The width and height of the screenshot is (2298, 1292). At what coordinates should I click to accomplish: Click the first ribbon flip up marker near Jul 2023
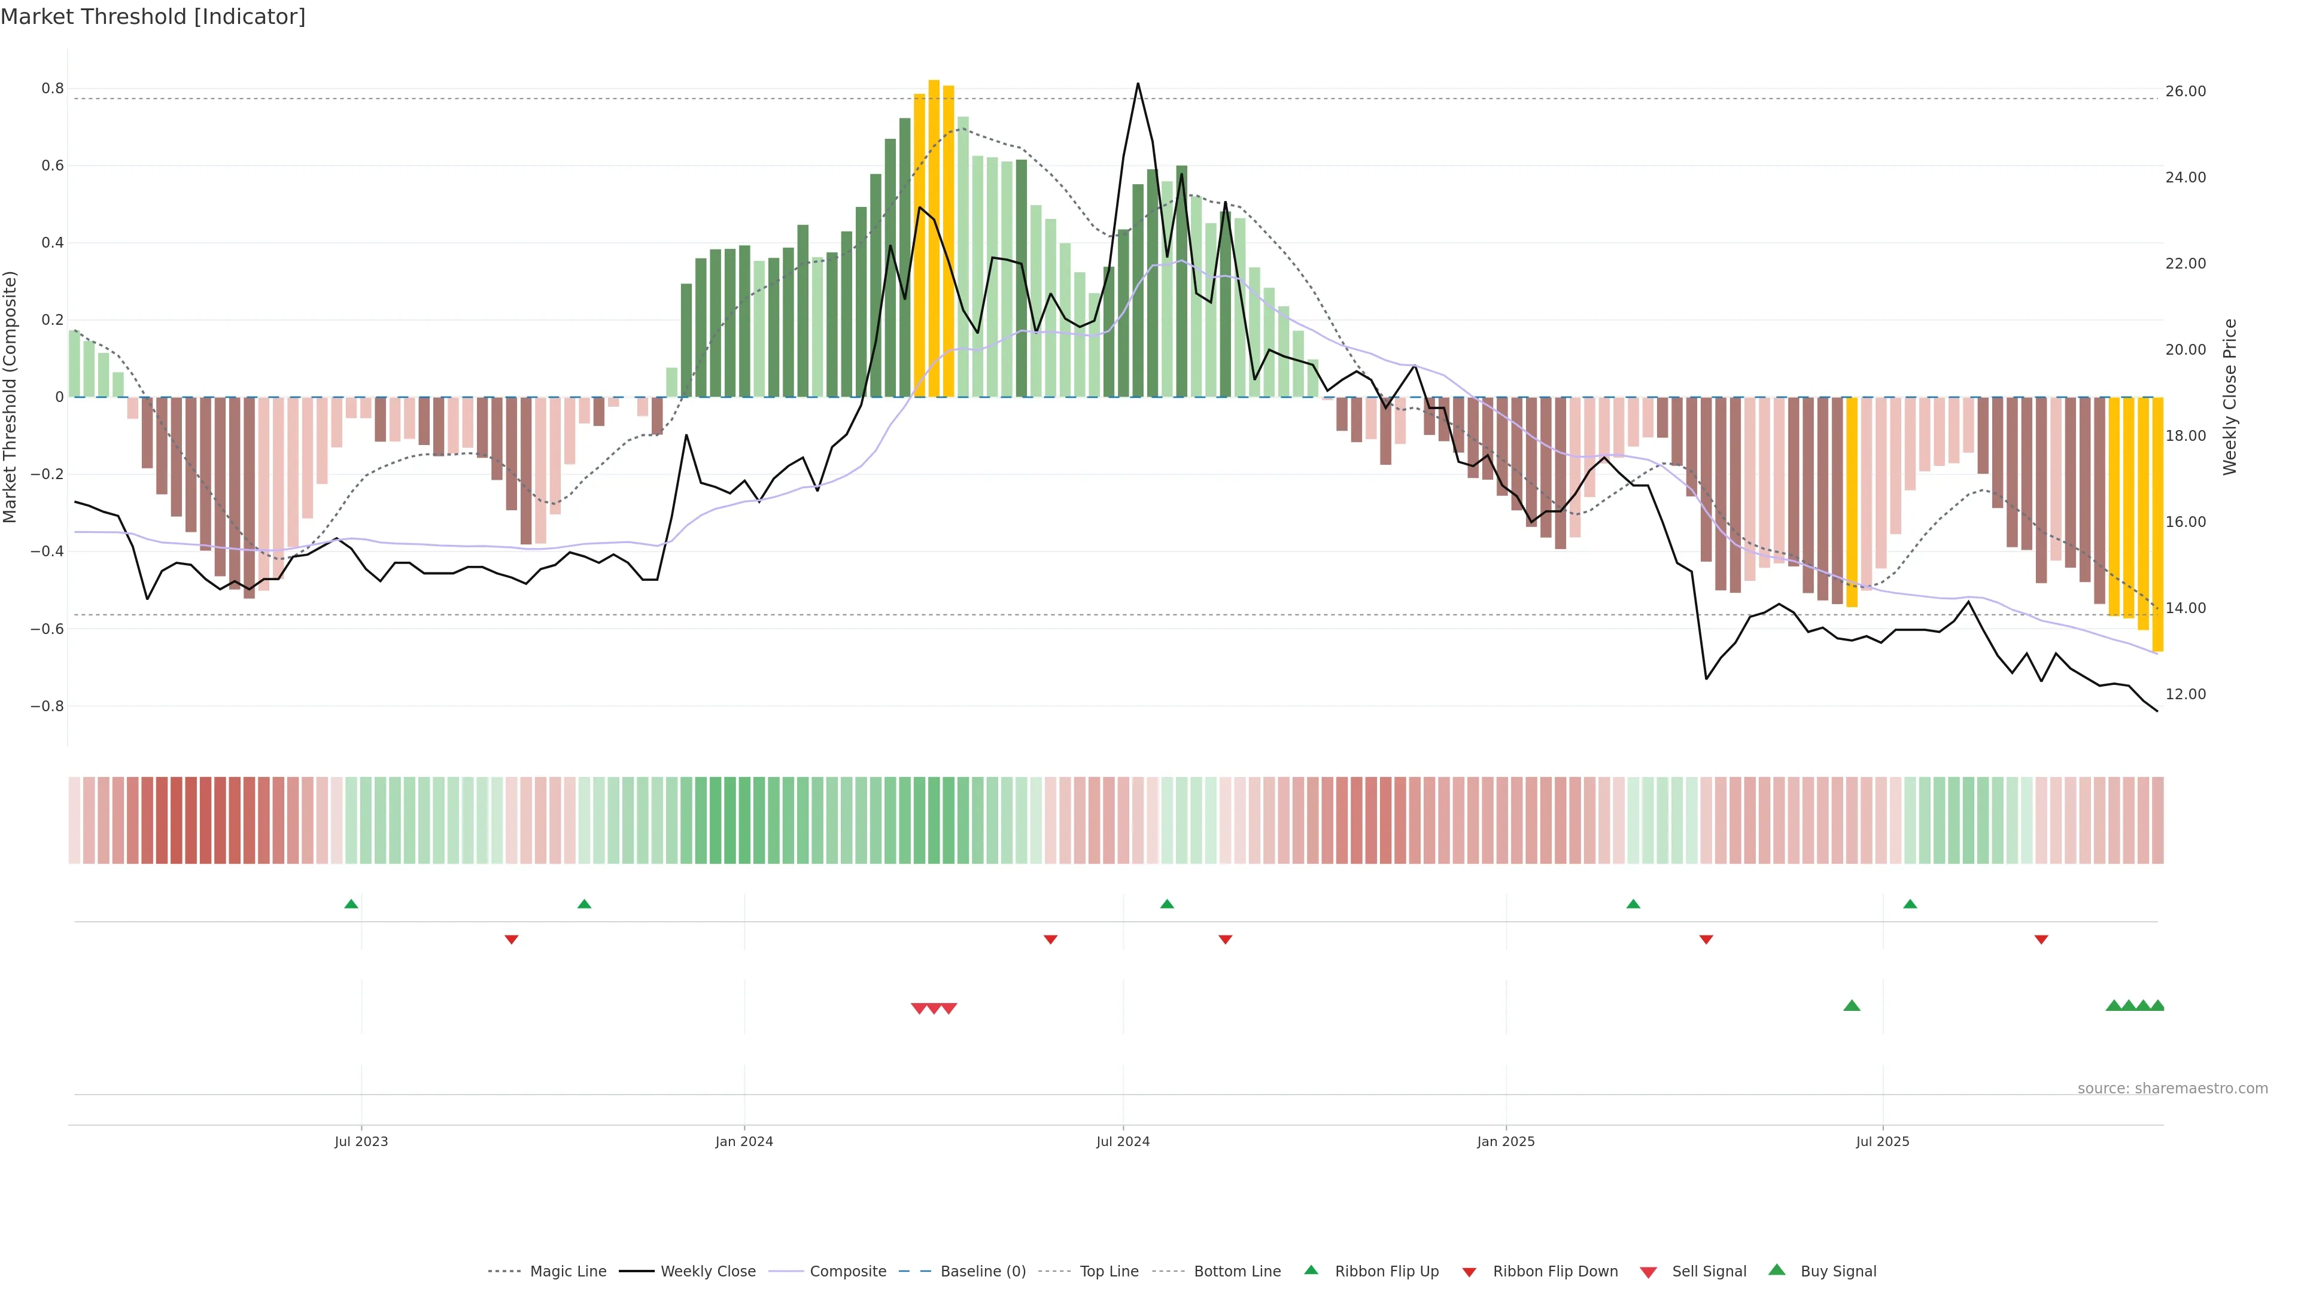[x=351, y=904]
